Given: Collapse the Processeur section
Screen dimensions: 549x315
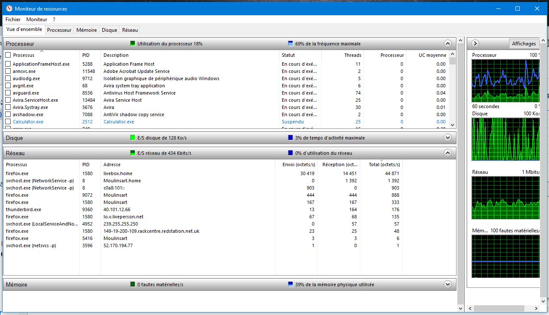Looking at the screenshot, I should (447, 43).
